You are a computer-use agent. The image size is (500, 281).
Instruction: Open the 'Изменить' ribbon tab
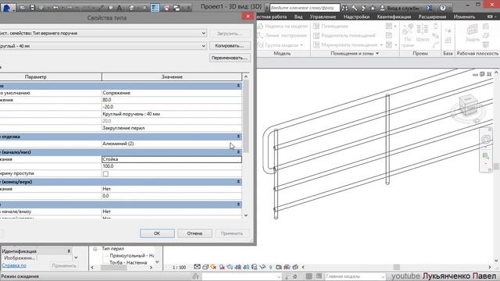pyautogui.click(x=464, y=16)
